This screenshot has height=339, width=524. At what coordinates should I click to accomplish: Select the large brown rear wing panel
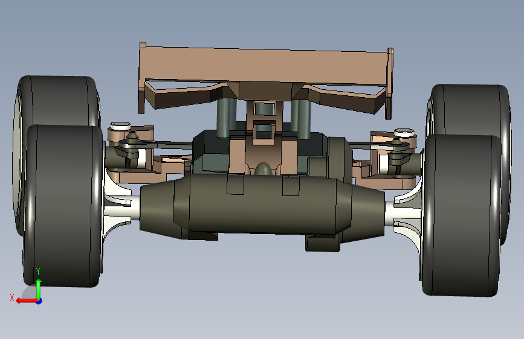[264, 66]
